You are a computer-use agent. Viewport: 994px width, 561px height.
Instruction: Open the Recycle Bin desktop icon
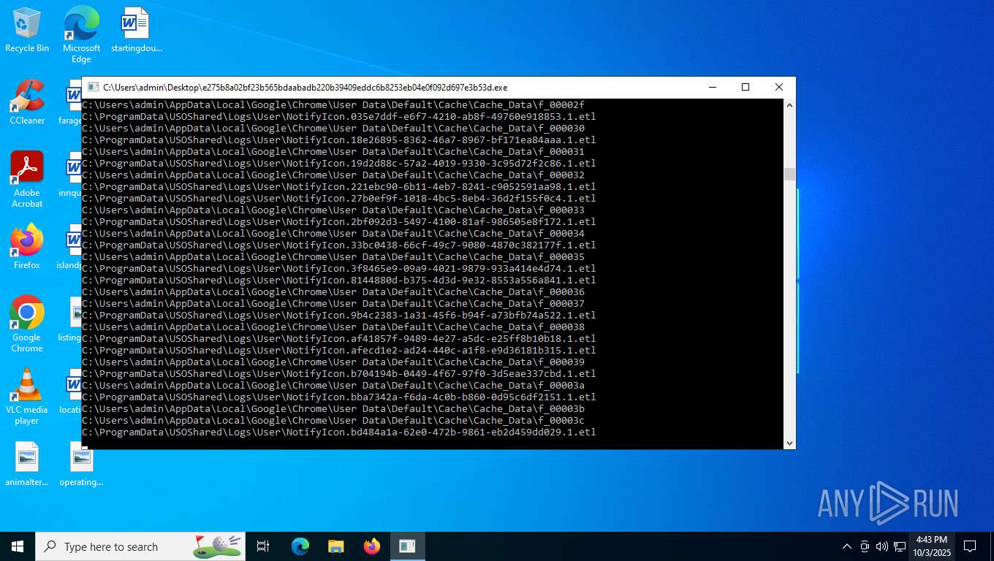tap(27, 30)
